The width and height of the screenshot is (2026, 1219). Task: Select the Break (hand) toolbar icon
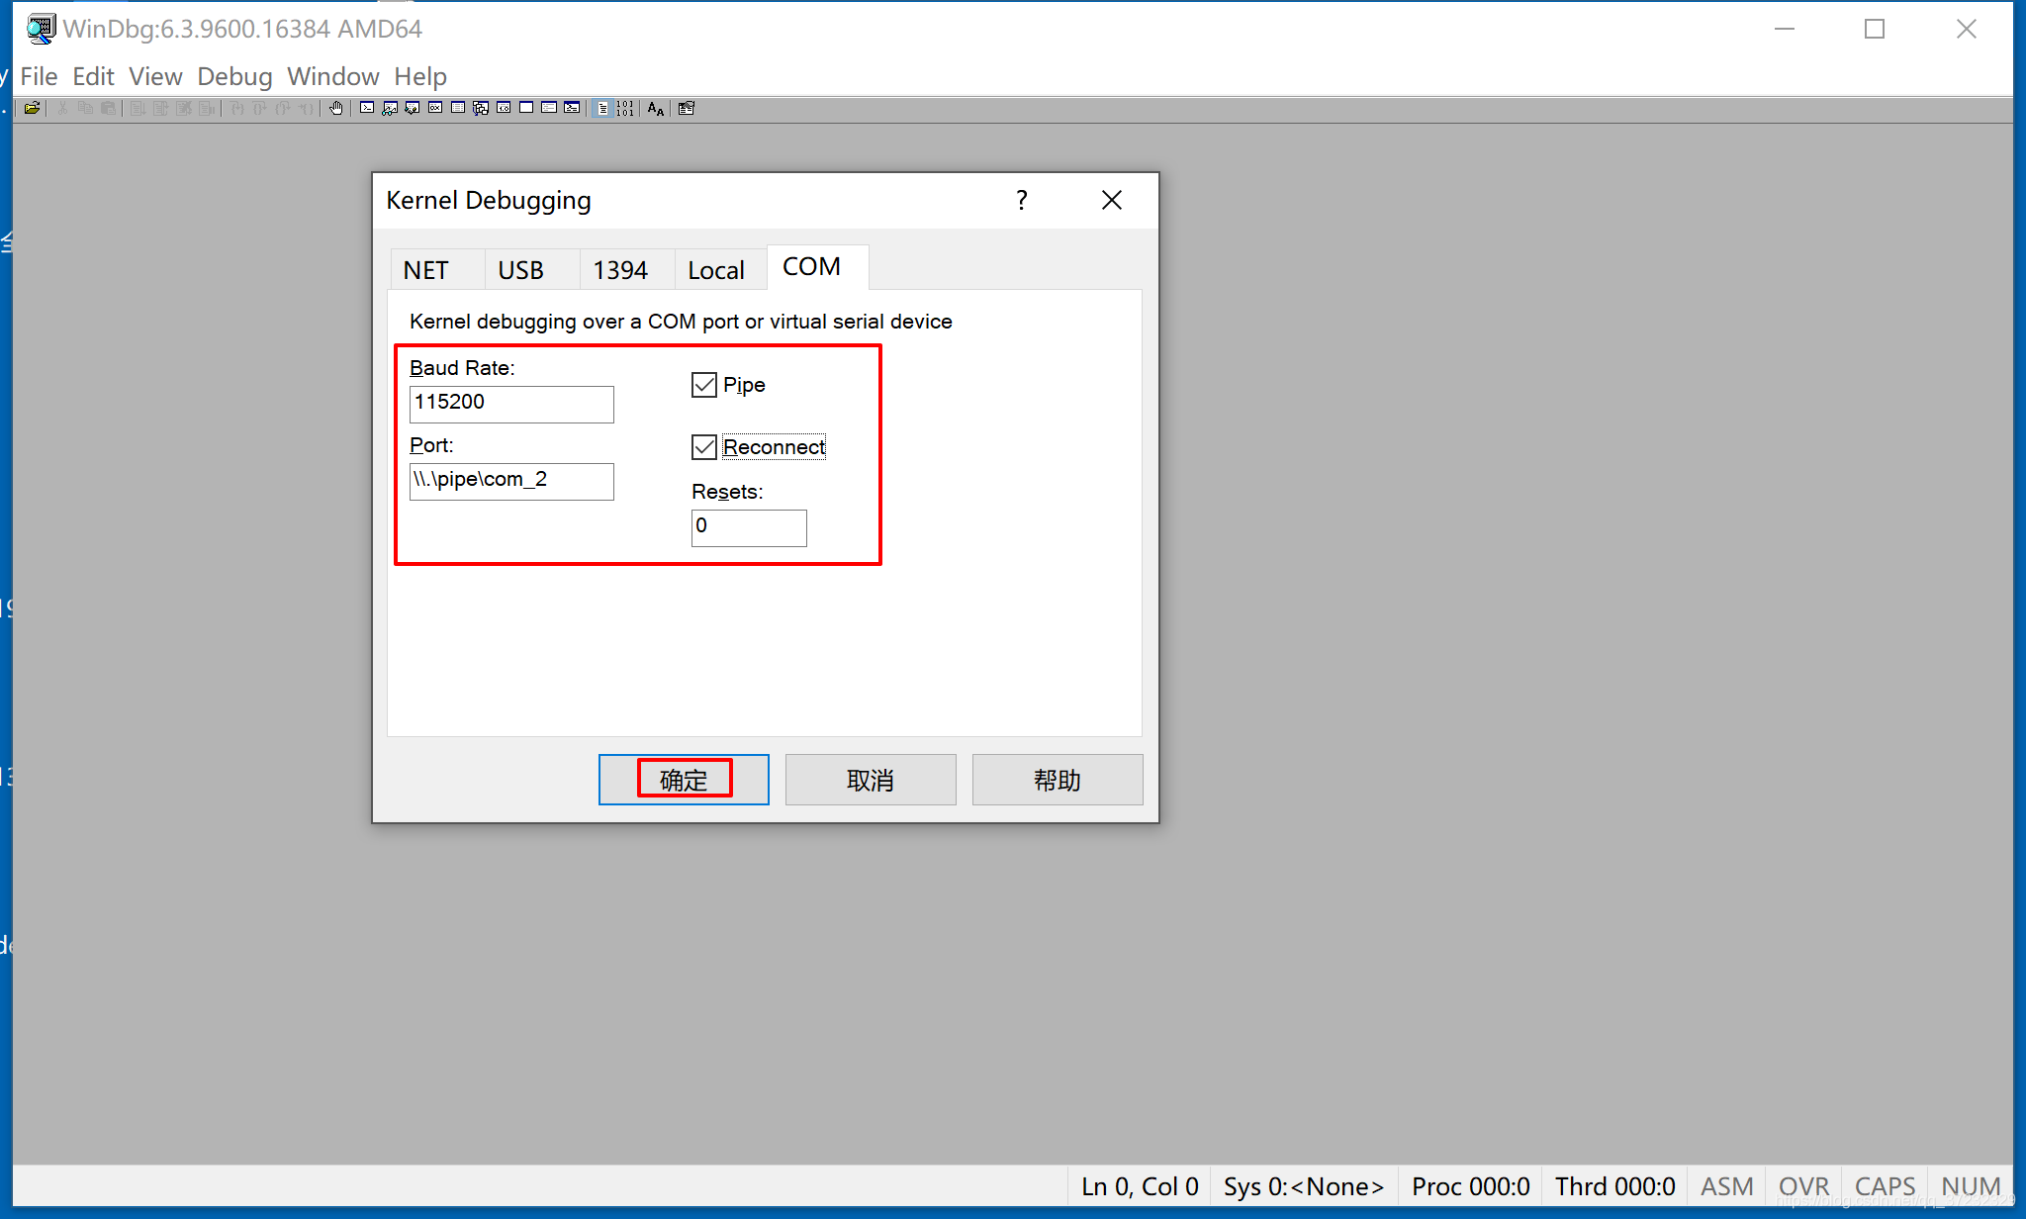point(336,109)
